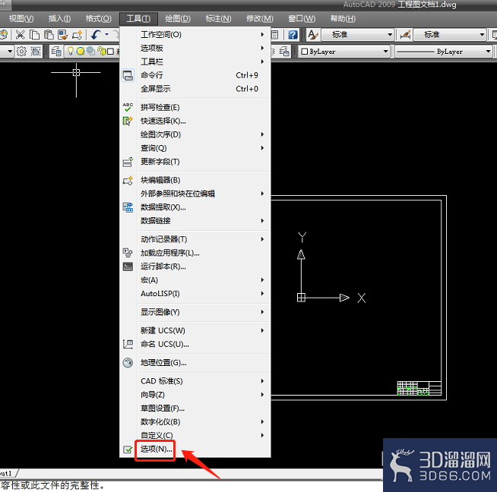497x492 pixels.
Task: Click the blue Help question mark icon
Action: click(293, 34)
